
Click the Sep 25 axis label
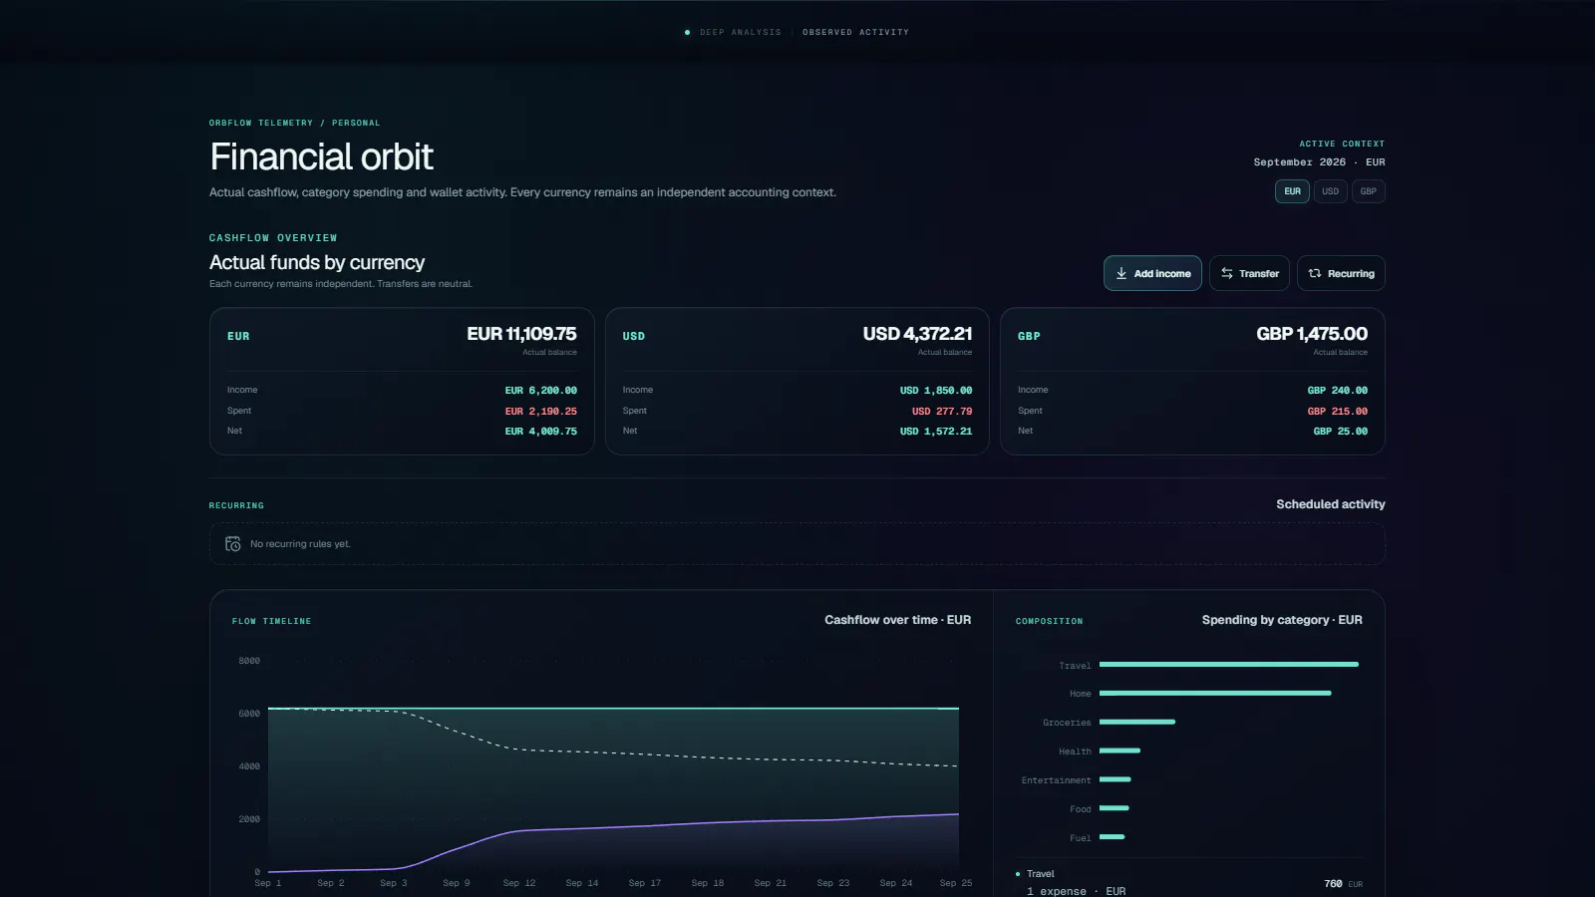(x=956, y=883)
